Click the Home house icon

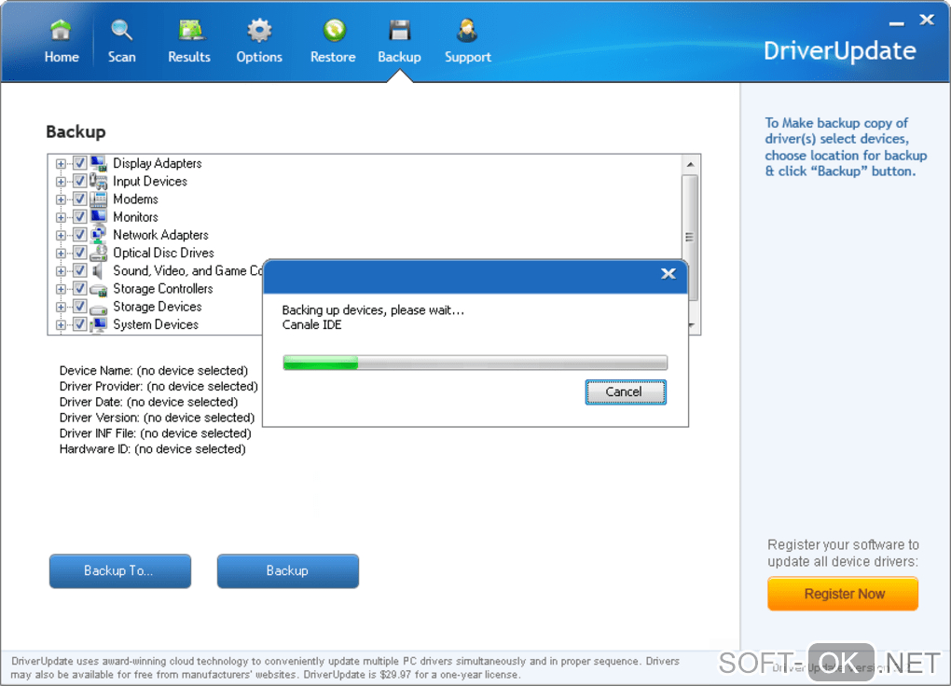tap(61, 30)
